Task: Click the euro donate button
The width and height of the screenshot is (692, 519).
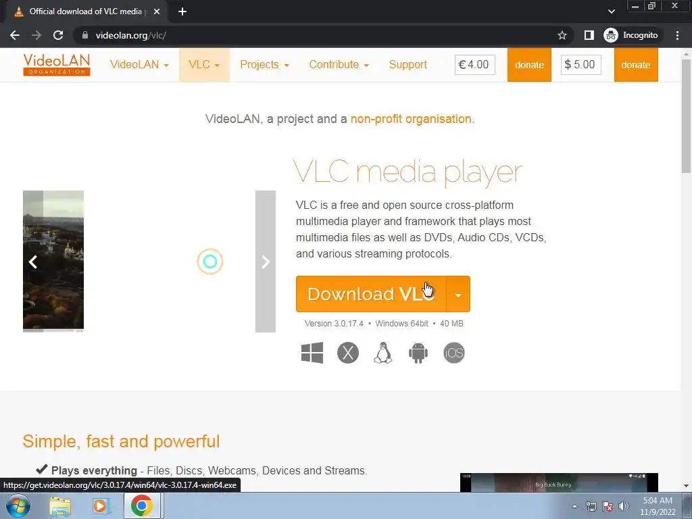Action: (529, 65)
